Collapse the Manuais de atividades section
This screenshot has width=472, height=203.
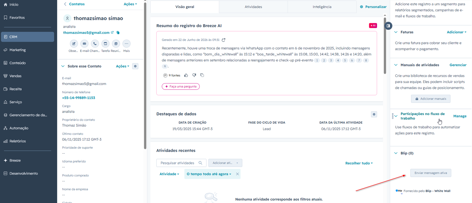(396, 65)
